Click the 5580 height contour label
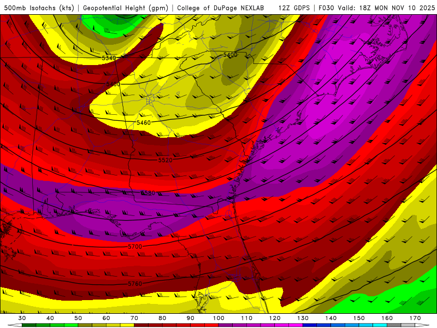This screenshot has width=437, height=328. [x=147, y=193]
